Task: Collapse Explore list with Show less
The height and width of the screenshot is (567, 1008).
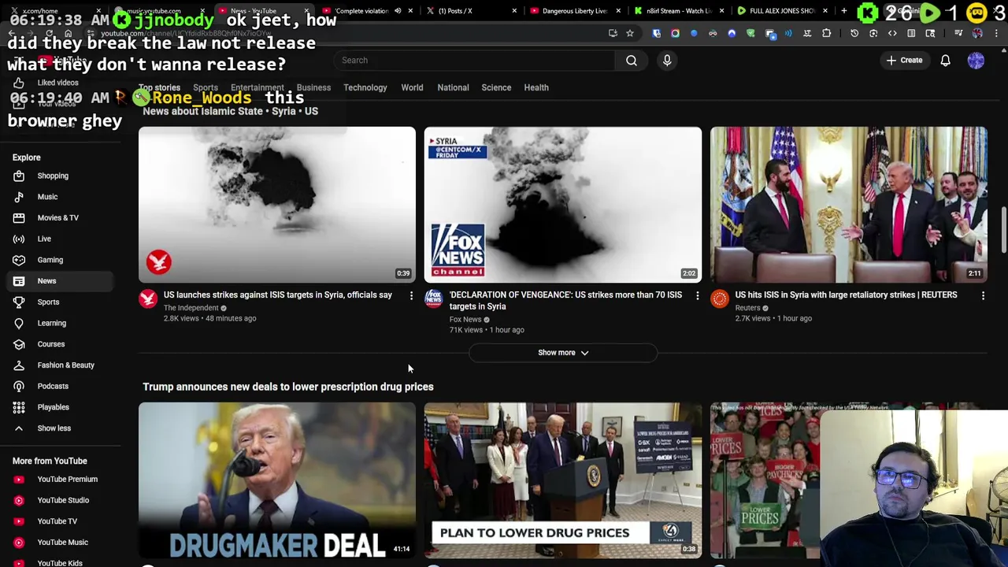Action: (x=54, y=428)
